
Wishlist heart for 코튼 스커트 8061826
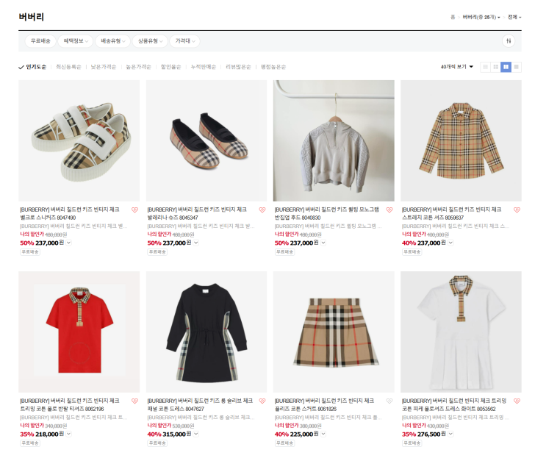[x=389, y=401]
